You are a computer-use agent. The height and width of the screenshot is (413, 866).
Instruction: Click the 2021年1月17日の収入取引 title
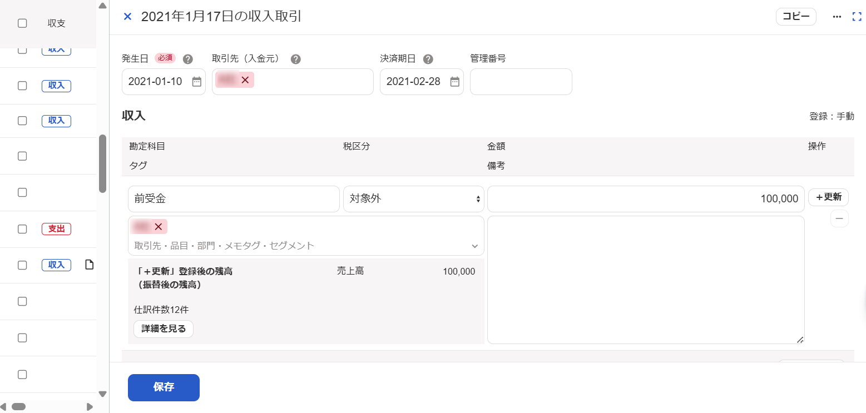[221, 17]
